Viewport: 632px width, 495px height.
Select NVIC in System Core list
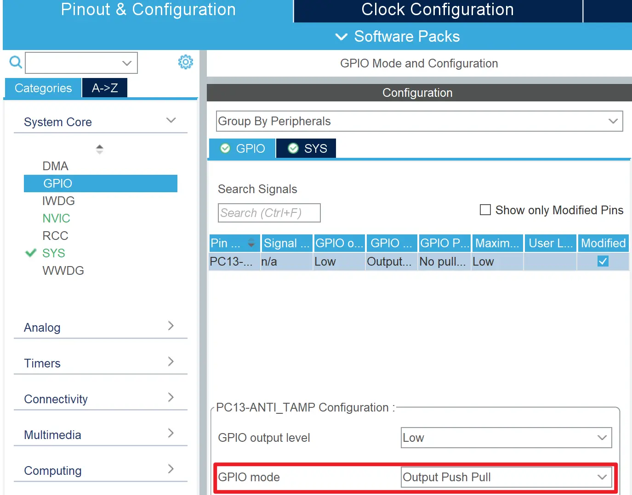(56, 218)
